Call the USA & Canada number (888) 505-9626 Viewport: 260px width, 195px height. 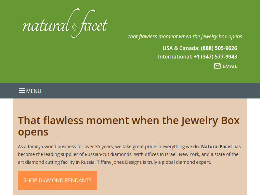219,48
